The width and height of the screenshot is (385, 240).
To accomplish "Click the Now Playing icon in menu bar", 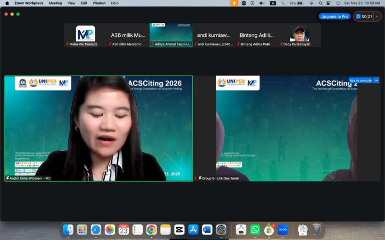I will pos(253,3).
